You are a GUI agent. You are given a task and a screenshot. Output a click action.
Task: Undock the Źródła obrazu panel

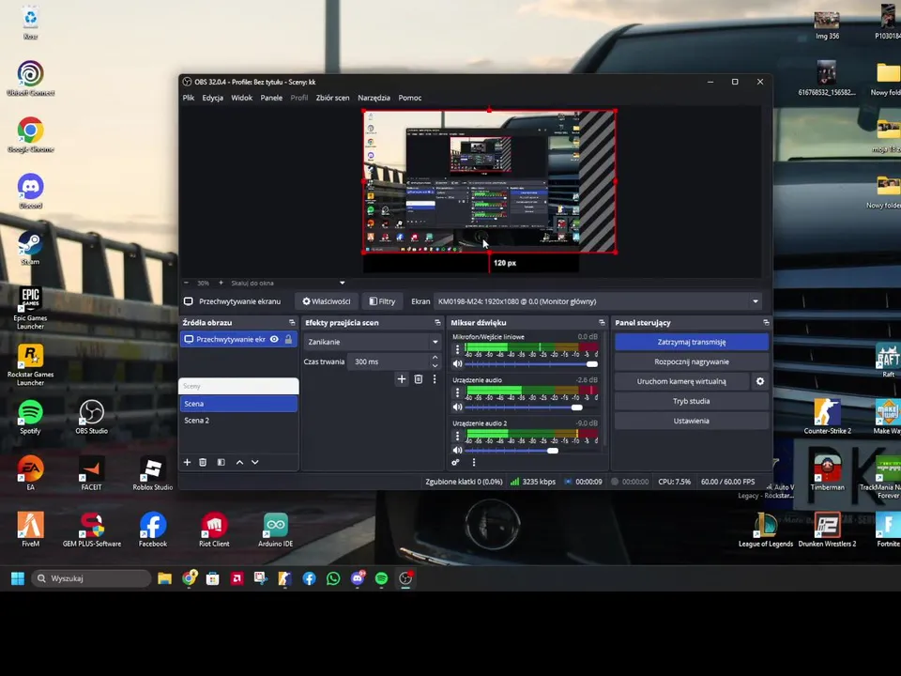tap(292, 322)
